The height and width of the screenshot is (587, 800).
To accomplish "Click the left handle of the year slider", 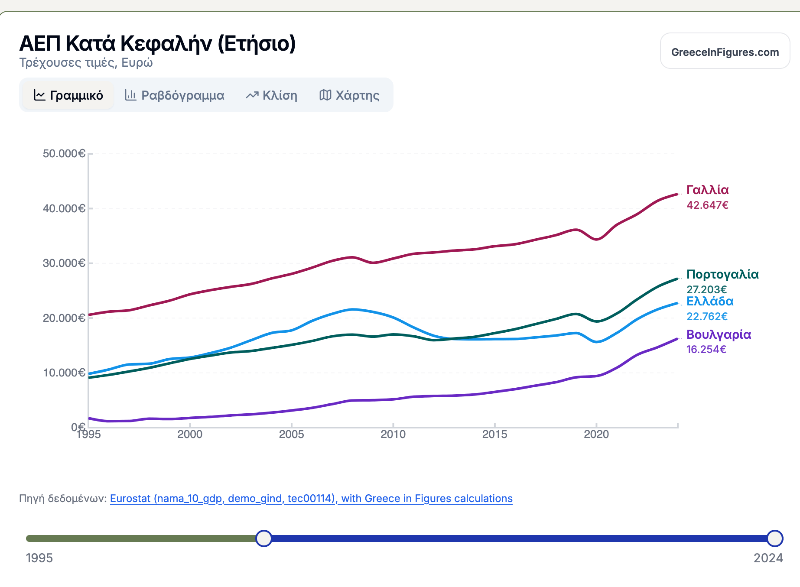I will click(x=263, y=538).
